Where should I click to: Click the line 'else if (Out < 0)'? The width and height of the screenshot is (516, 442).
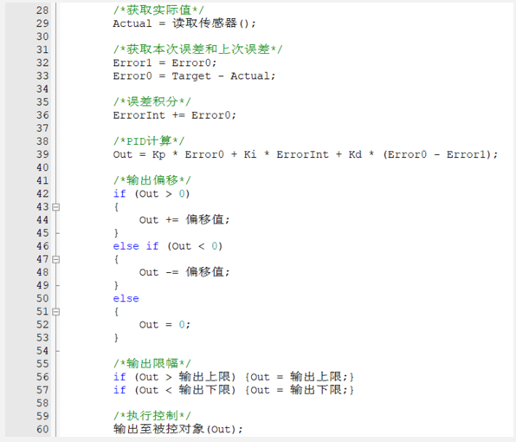pos(168,246)
